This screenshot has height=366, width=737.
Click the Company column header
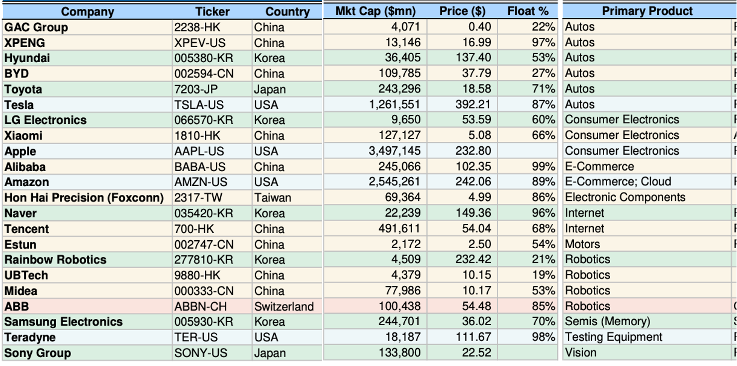pyautogui.click(x=88, y=11)
